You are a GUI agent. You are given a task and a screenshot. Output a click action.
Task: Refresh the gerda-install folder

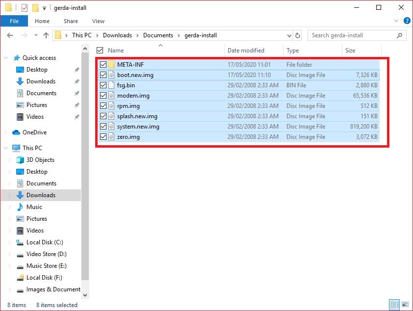pos(298,35)
